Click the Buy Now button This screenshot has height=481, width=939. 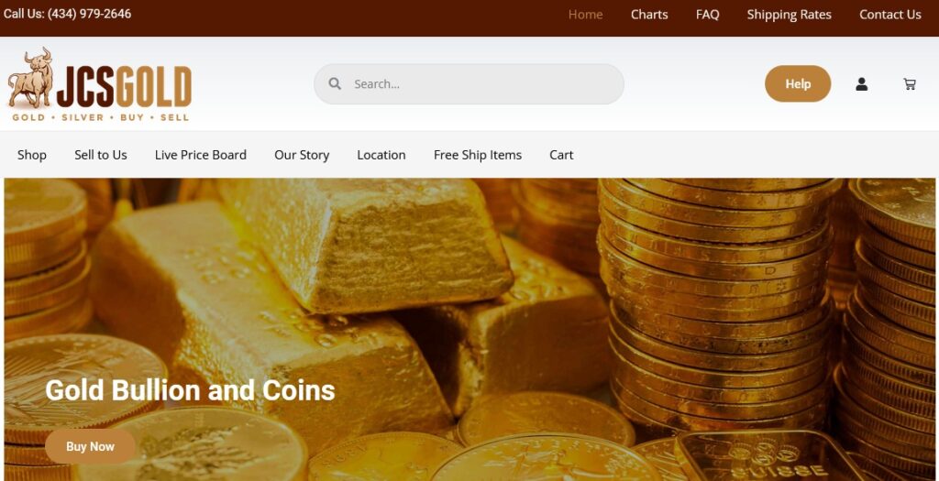coord(90,446)
